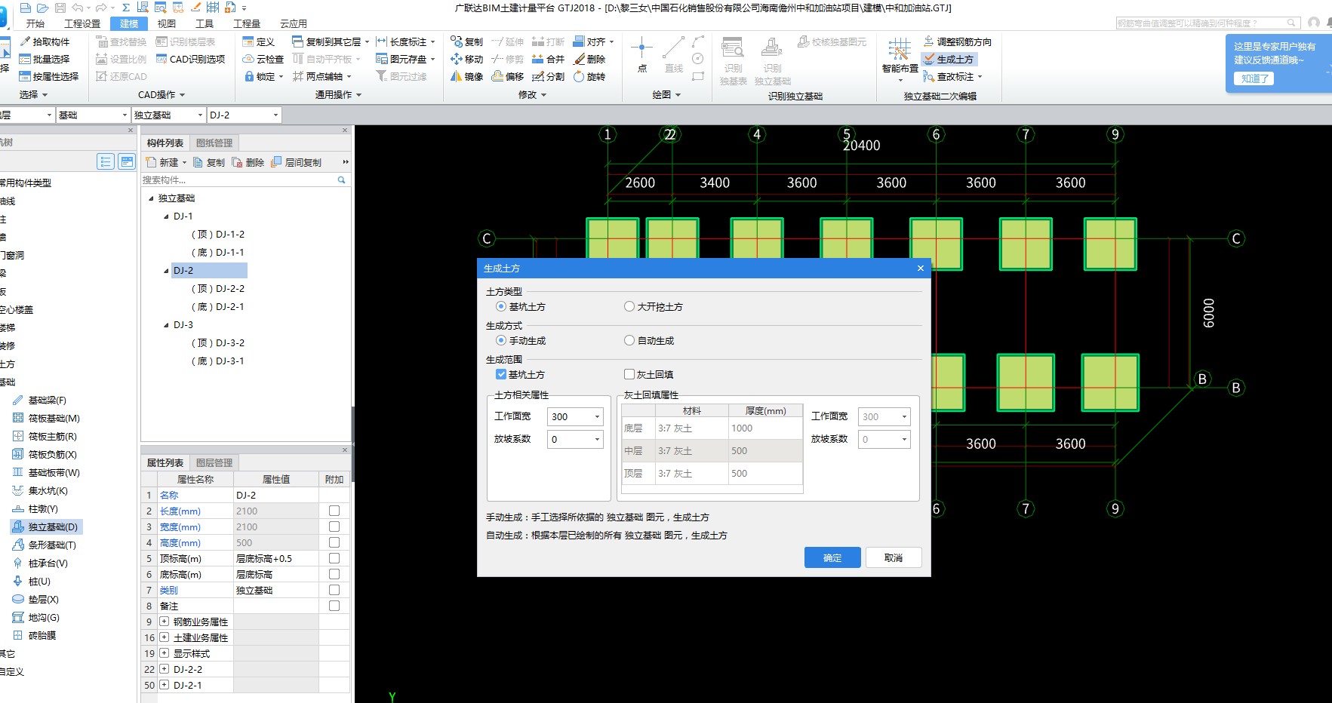Open the 独立基础 component type dropdown

[201, 115]
